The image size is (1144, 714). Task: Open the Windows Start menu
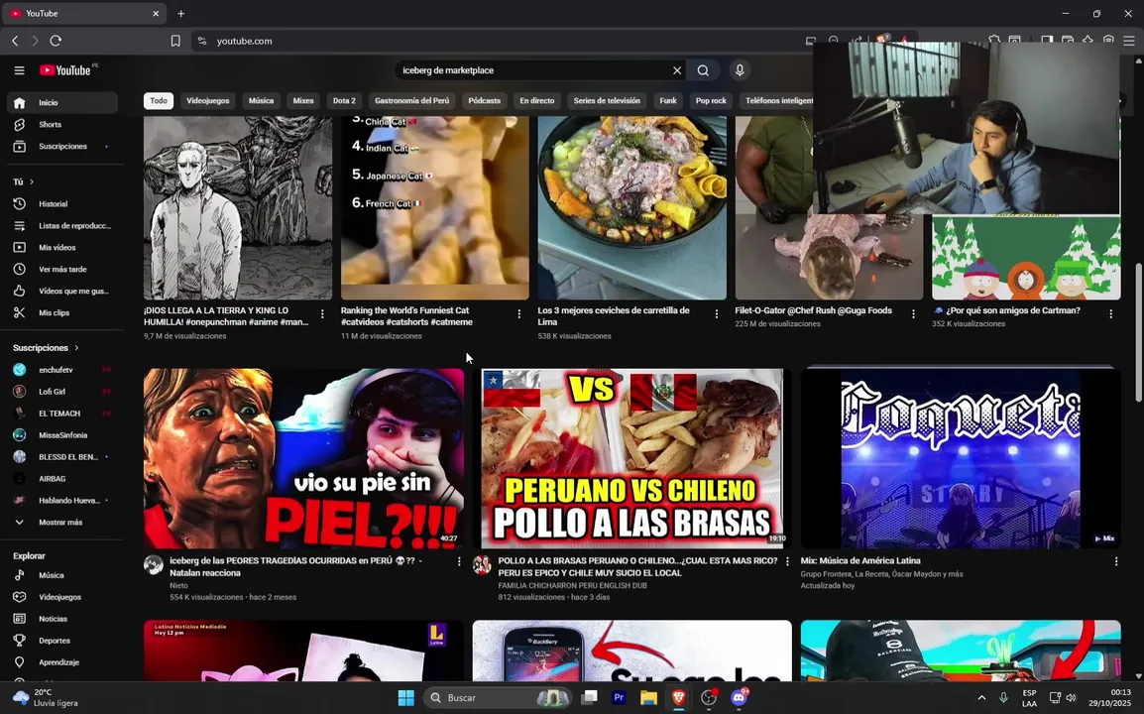click(x=406, y=698)
